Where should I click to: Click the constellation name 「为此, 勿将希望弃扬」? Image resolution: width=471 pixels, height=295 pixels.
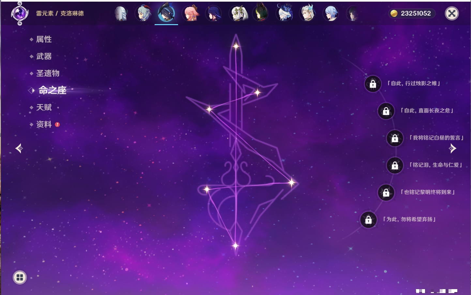(x=409, y=219)
